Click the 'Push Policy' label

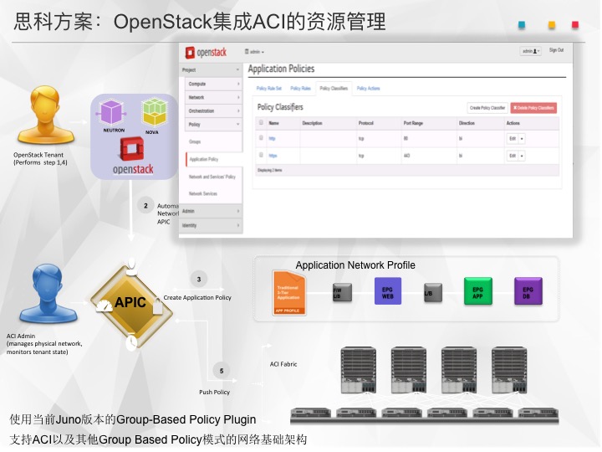pos(214,392)
